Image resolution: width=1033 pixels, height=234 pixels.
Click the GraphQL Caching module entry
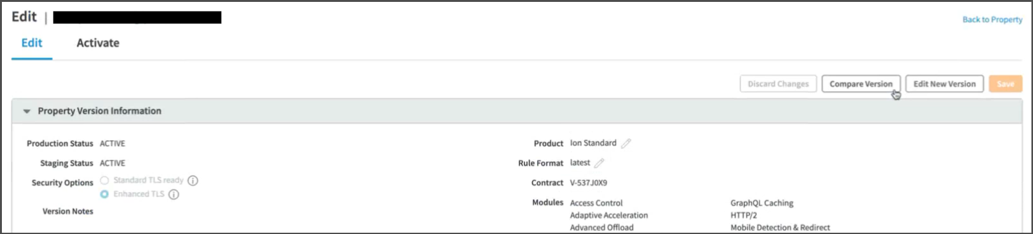pyautogui.click(x=762, y=203)
